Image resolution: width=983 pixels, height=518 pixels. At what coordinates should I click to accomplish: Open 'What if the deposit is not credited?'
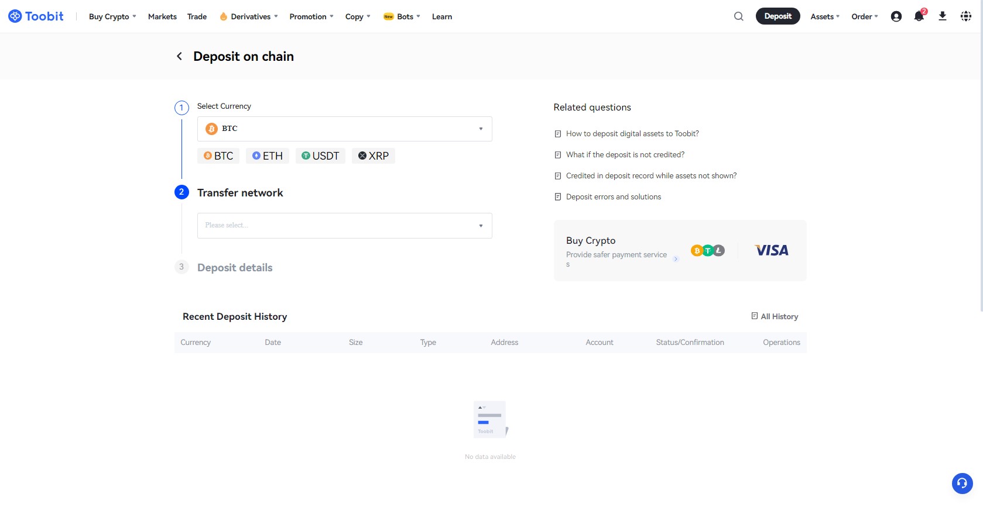[x=625, y=155]
